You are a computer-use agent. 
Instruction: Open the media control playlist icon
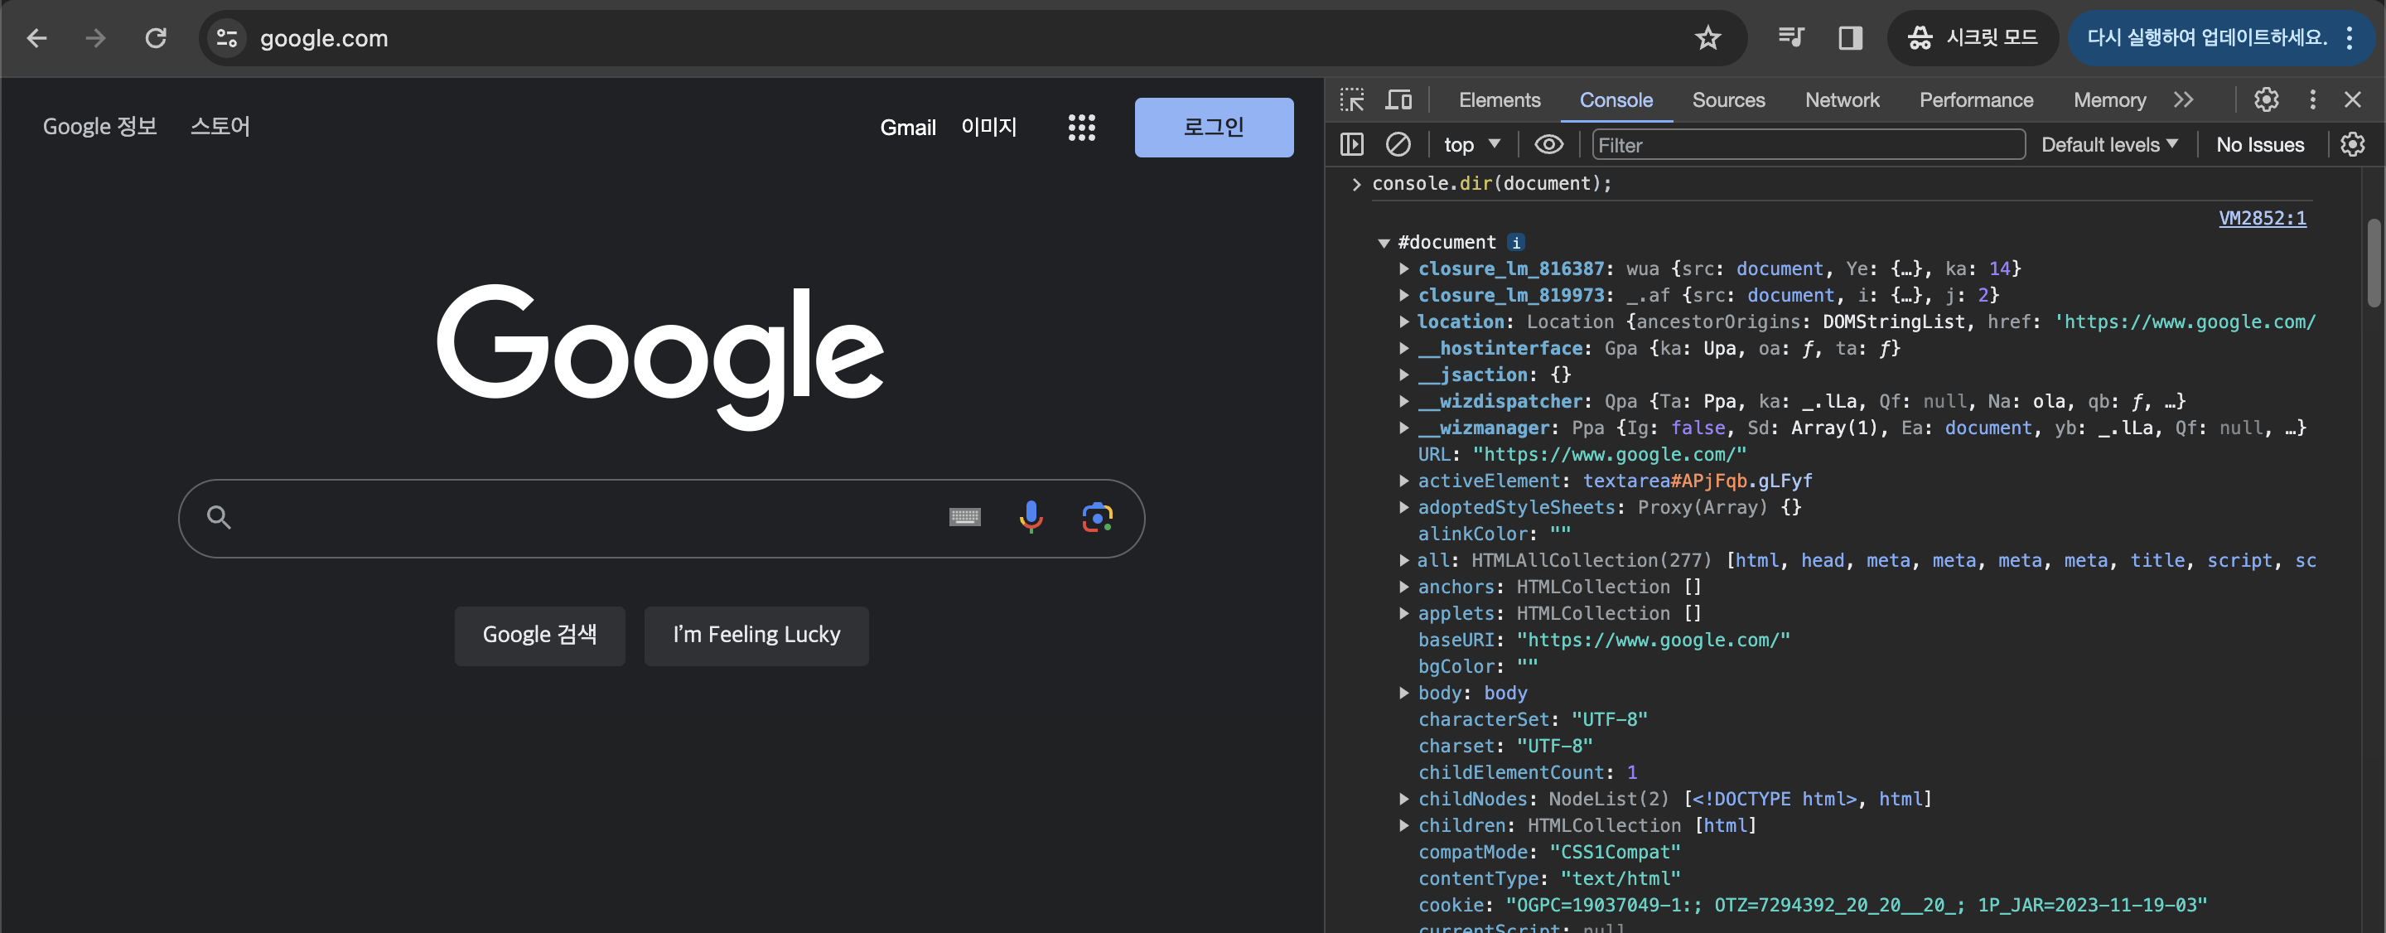(1790, 38)
